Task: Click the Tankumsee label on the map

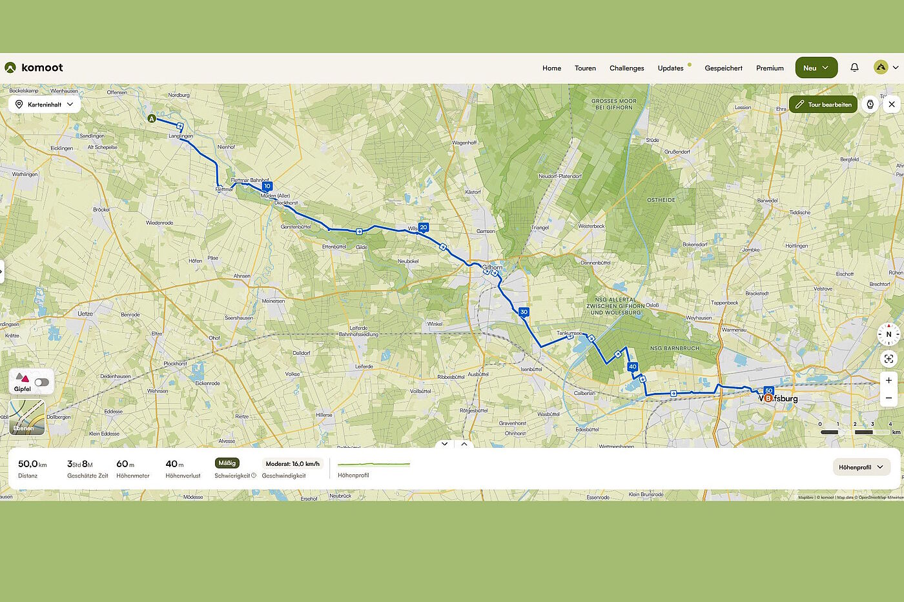Action: tap(569, 334)
